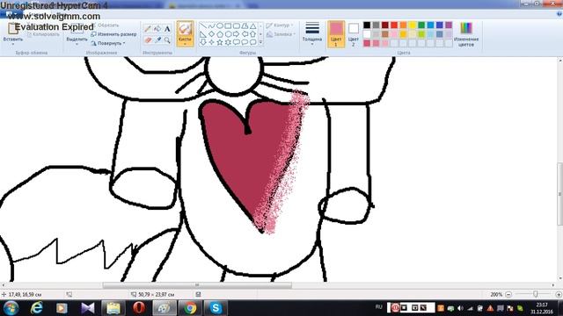This screenshot has width=563, height=316.
Task: Activate Color 2 (Цвет 2) selector
Action: [354, 34]
